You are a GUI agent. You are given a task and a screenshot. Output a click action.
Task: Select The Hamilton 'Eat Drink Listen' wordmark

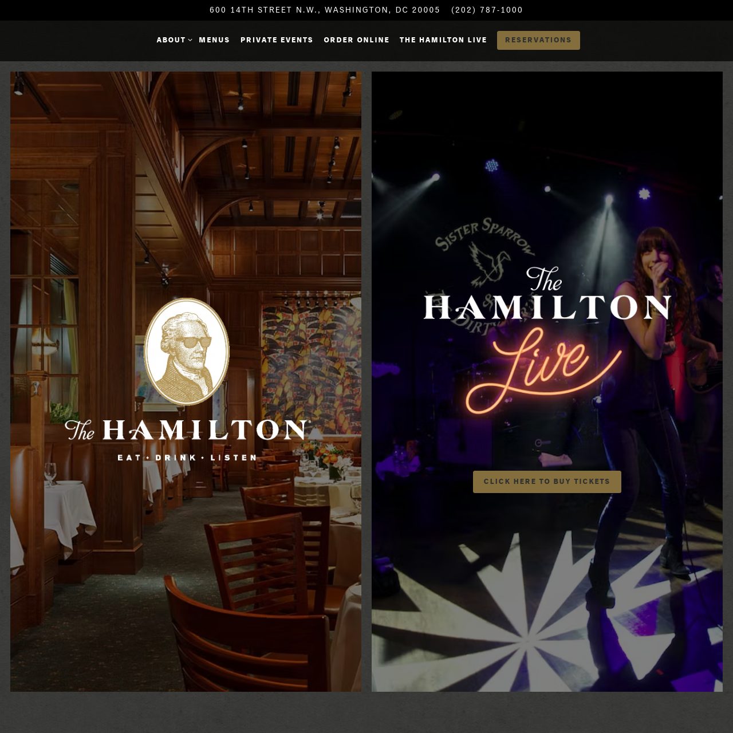[186, 435]
